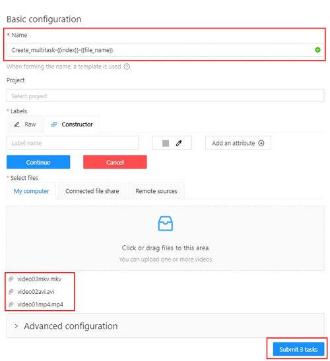Image resolution: width=330 pixels, height=361 pixels.
Task: Click the green validation checkmark icon
Action: (x=317, y=49)
